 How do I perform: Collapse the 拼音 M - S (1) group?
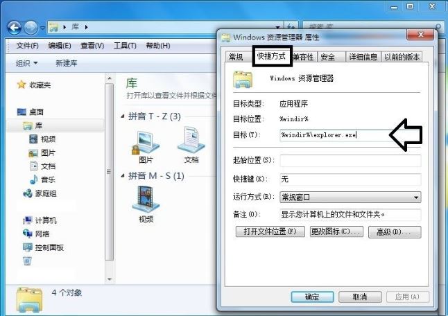[123, 176]
